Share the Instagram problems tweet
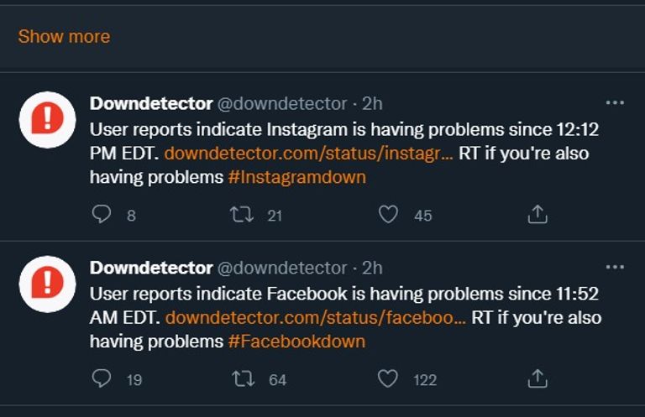 (537, 215)
